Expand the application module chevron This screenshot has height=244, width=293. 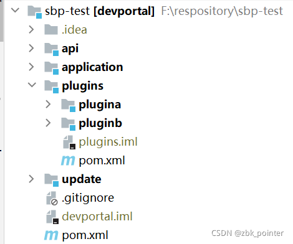(x=31, y=67)
